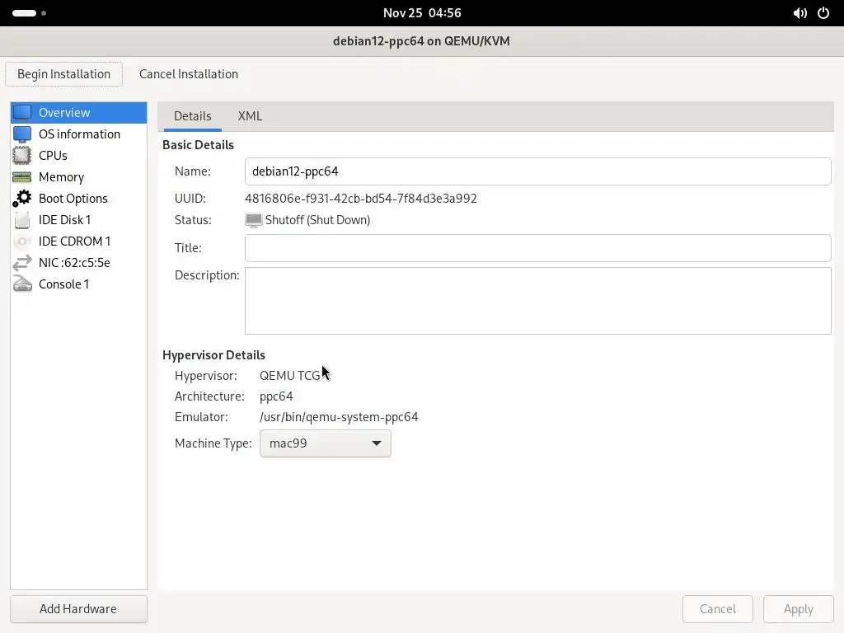Screen dimensions: 844x633
Task: Open the Machine Type mac99 dropdown
Action: [x=325, y=443]
